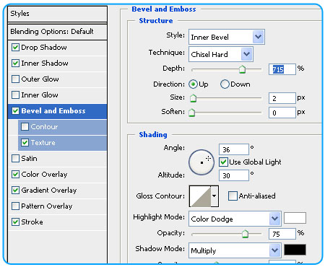Enable the Anti-aliased checkbox
The height and width of the screenshot is (267, 325).
(x=233, y=196)
